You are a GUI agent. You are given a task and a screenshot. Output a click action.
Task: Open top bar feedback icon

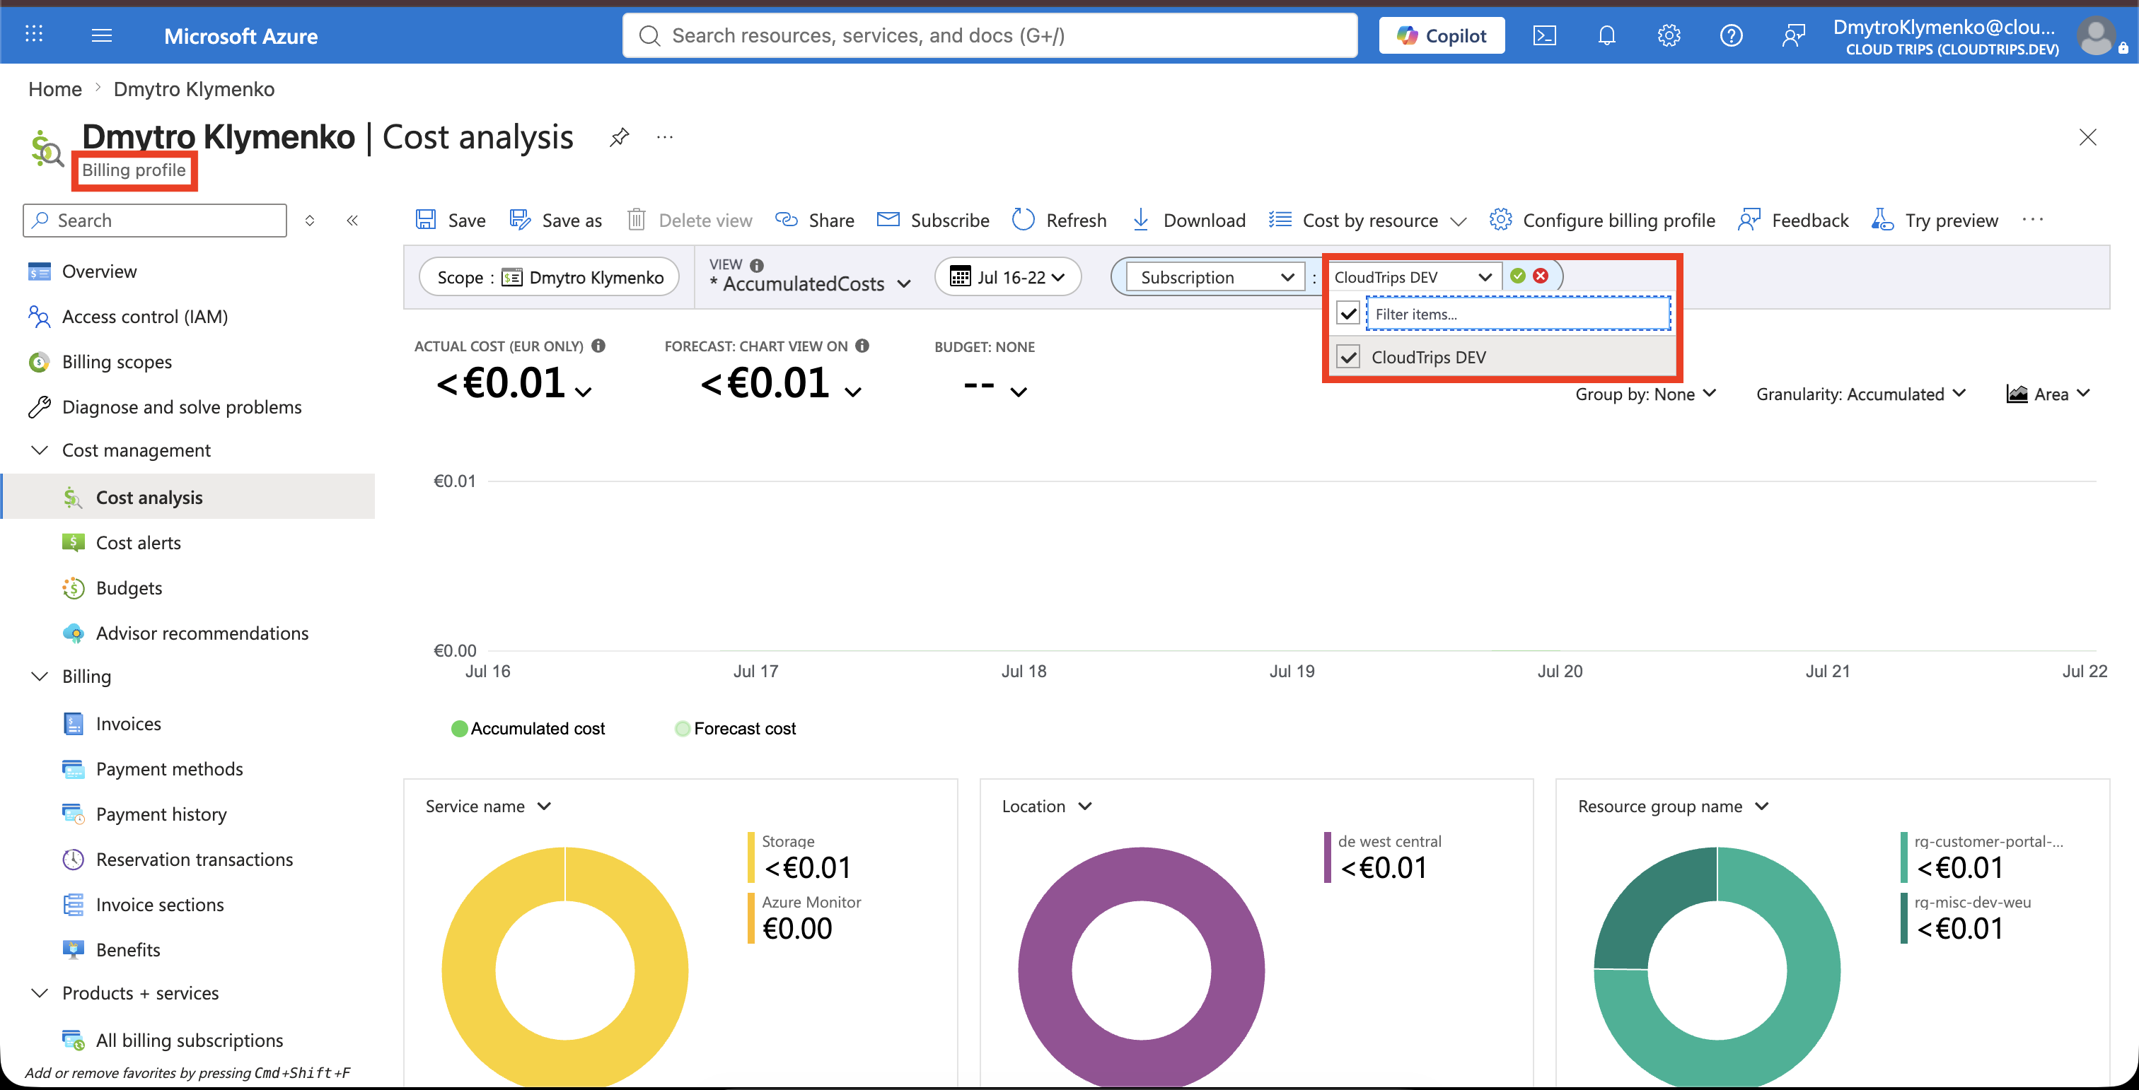(1794, 35)
